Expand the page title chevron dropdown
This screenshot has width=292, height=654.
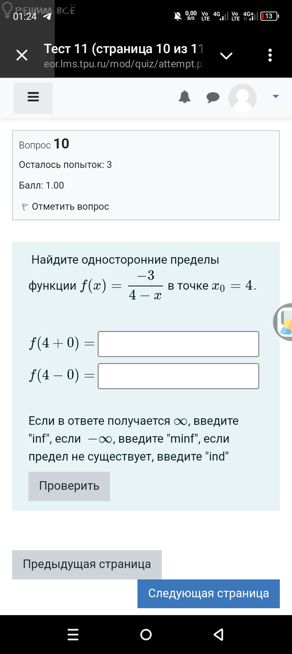click(226, 56)
